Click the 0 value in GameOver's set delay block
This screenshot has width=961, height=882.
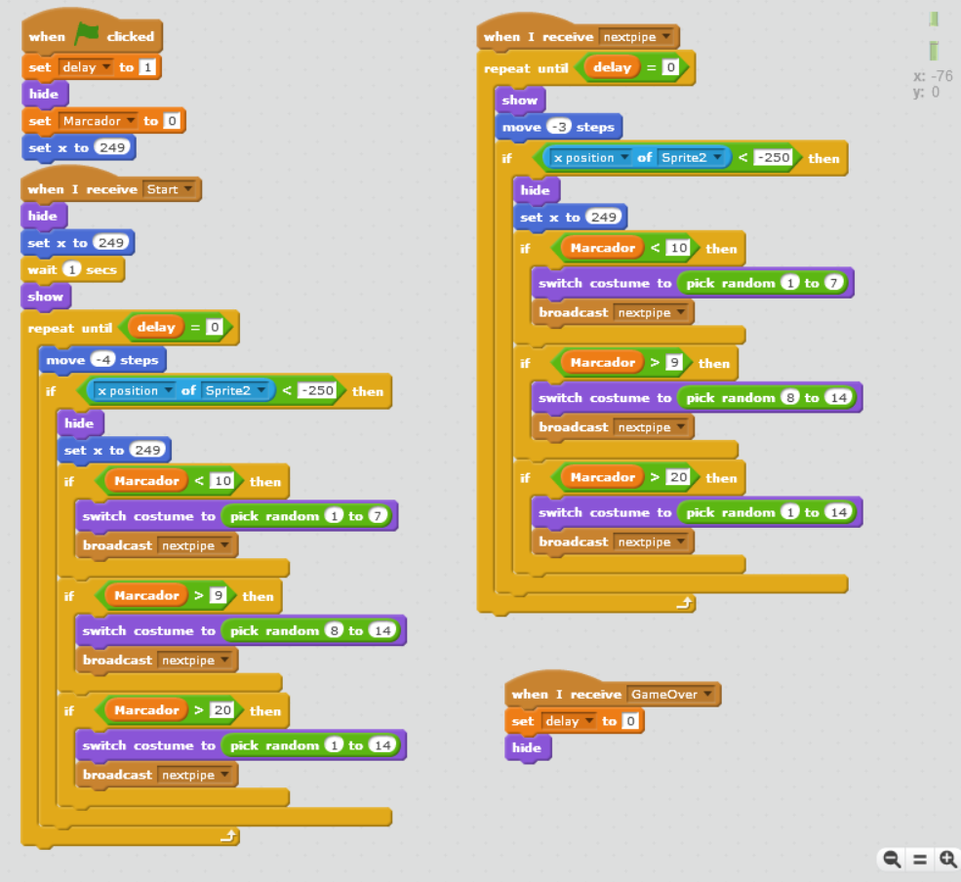tap(631, 721)
